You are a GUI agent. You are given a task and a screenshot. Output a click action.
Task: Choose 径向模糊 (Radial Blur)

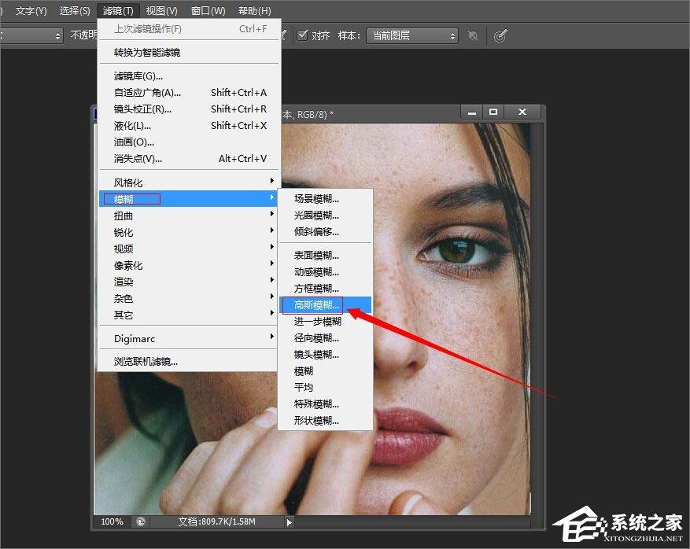pos(314,337)
